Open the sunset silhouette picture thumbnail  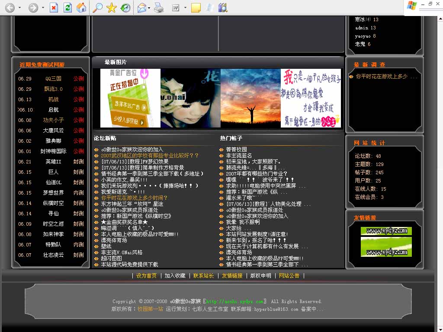[x=250, y=98]
